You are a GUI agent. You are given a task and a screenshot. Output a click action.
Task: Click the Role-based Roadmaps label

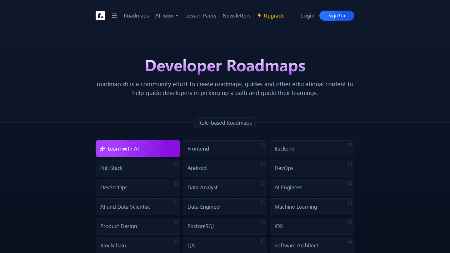click(225, 123)
